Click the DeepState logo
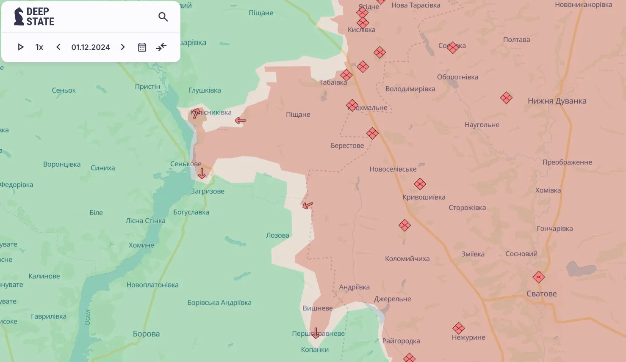626x362 pixels. pyautogui.click(x=34, y=17)
